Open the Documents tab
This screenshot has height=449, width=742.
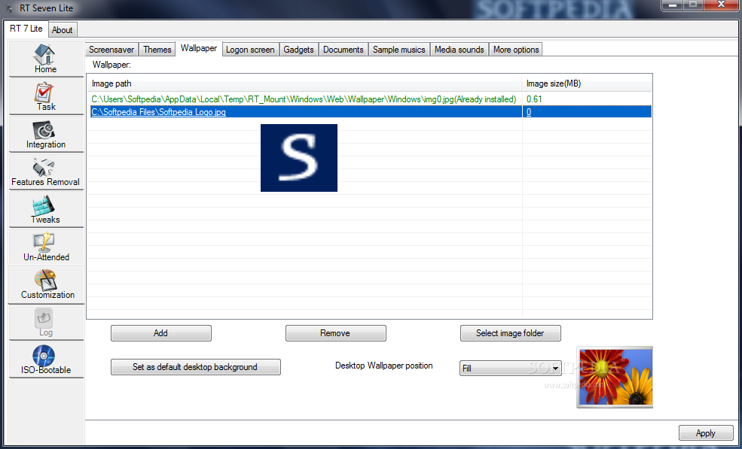(x=343, y=50)
